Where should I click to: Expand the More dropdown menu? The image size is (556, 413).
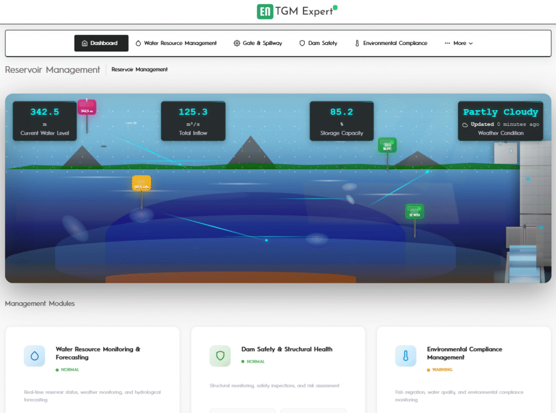(x=459, y=43)
